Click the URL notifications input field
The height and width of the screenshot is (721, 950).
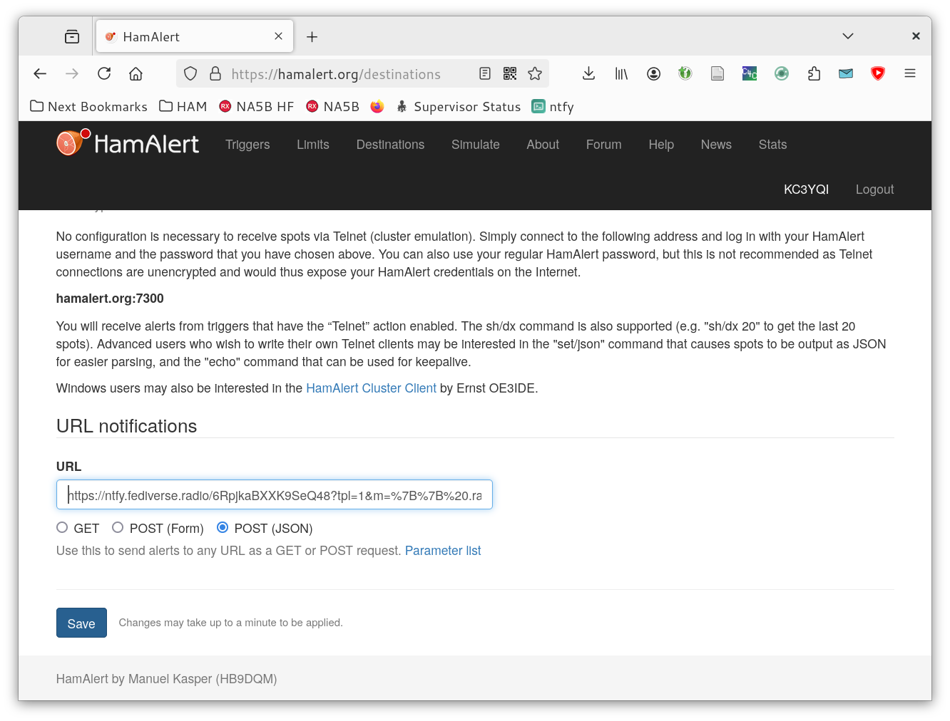coord(275,494)
